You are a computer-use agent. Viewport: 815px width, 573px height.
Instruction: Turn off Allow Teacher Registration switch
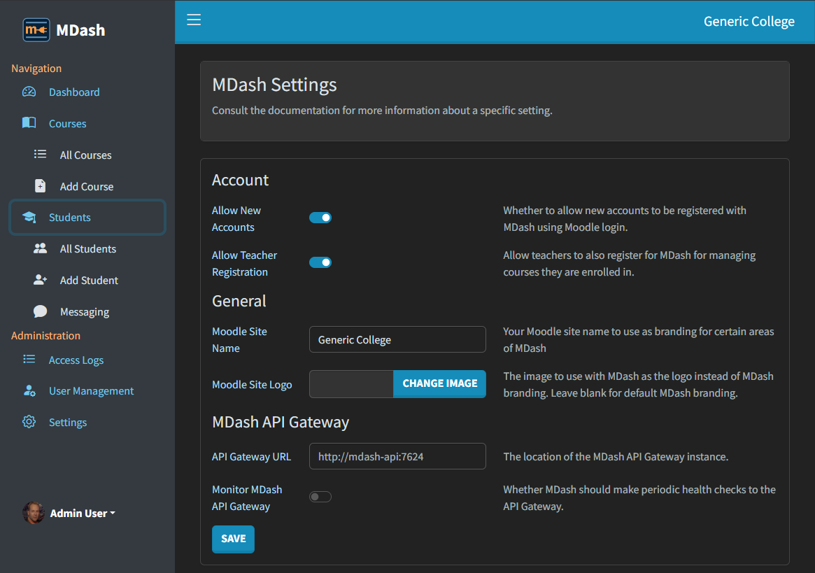click(320, 262)
